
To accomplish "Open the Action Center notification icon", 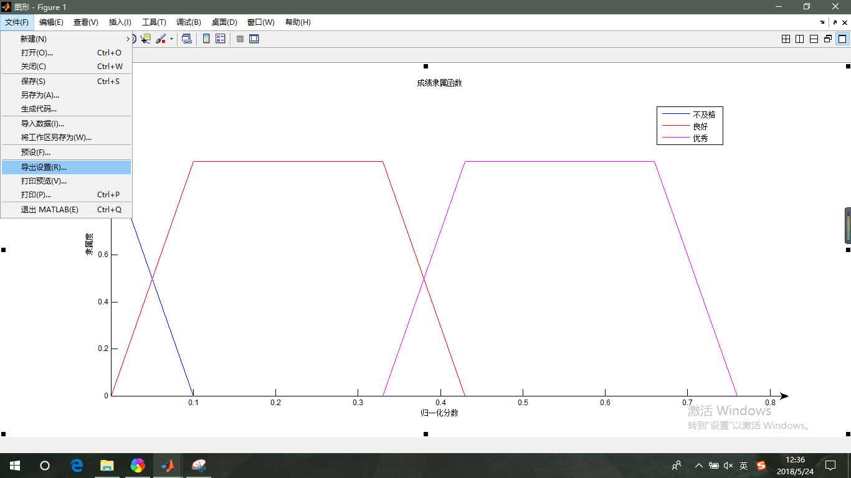I will 830,466.
